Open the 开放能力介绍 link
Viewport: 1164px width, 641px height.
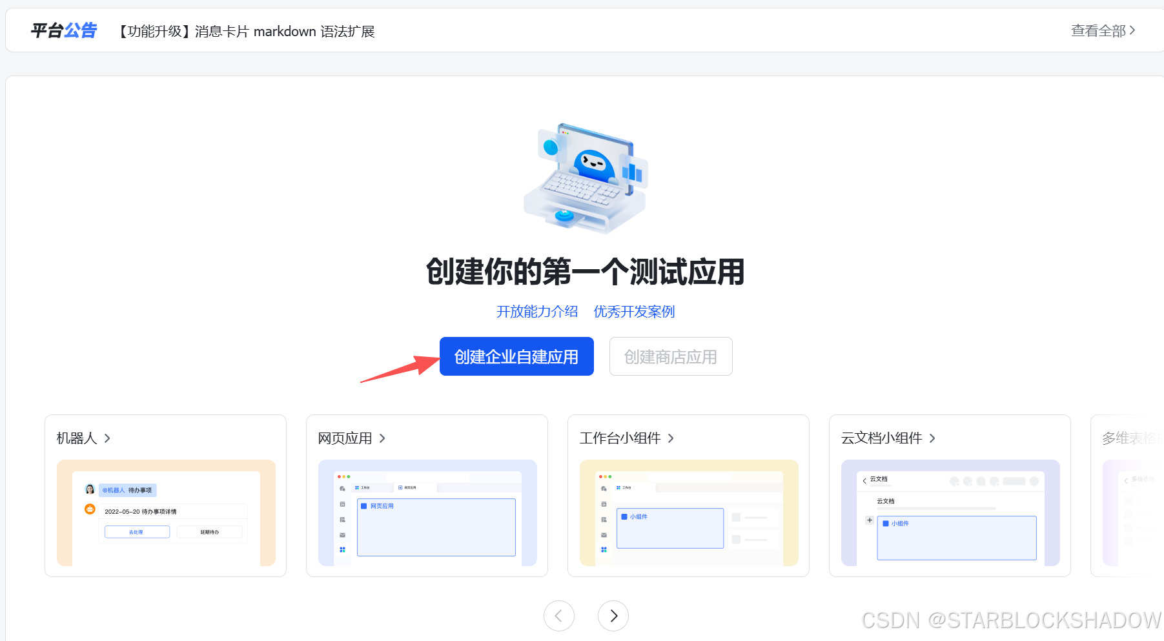pyautogui.click(x=538, y=311)
